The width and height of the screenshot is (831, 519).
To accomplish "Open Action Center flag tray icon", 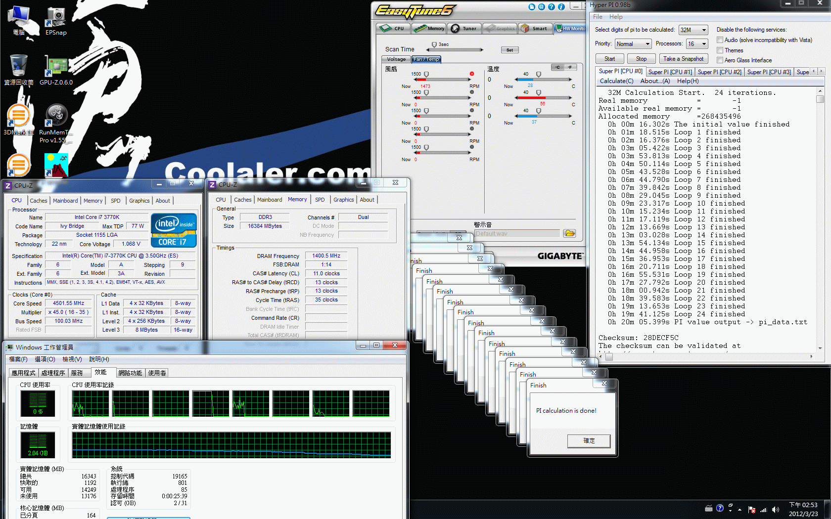I will 752,510.
